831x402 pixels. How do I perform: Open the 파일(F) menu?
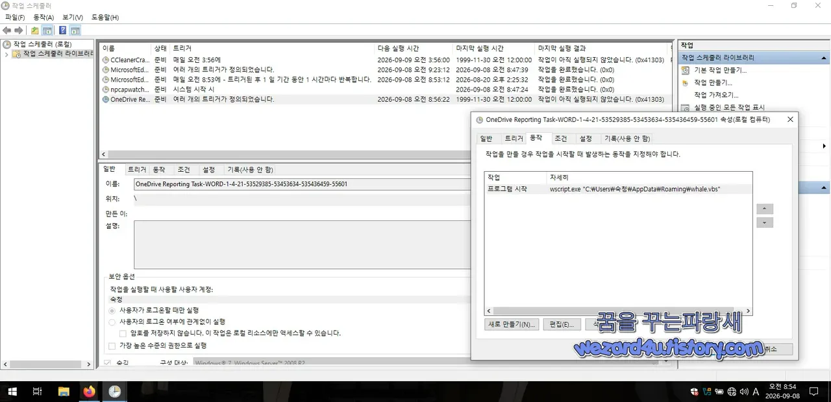click(15, 18)
